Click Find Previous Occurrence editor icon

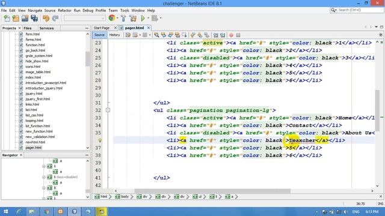coord(163,35)
